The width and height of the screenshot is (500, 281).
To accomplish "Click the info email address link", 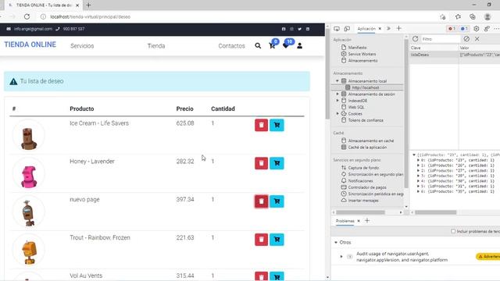I will click(x=33, y=29).
